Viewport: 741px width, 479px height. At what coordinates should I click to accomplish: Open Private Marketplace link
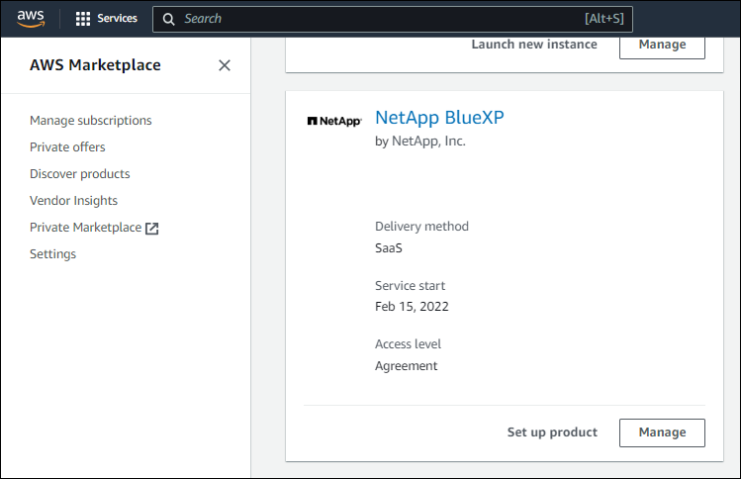coord(85,228)
